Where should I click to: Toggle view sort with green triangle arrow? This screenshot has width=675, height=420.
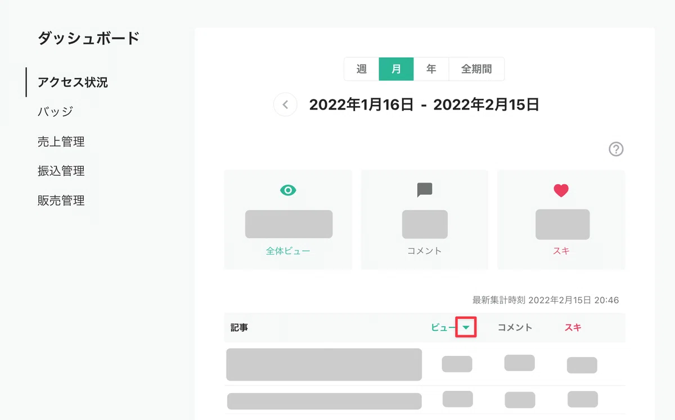click(x=466, y=327)
